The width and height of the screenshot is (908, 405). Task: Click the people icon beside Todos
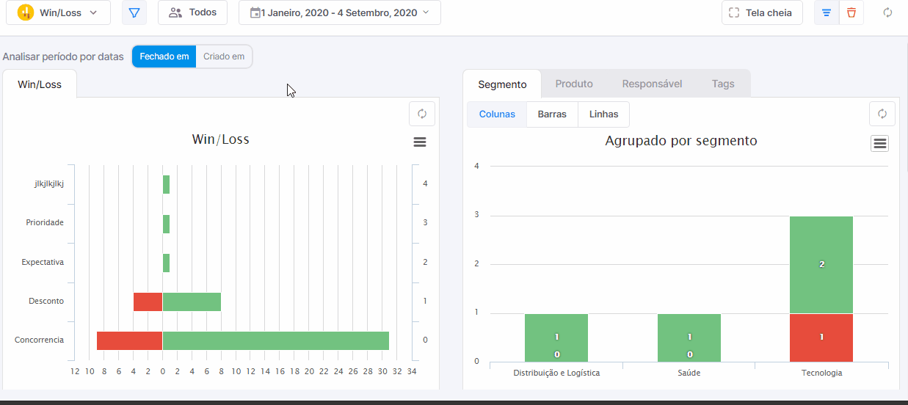point(175,12)
